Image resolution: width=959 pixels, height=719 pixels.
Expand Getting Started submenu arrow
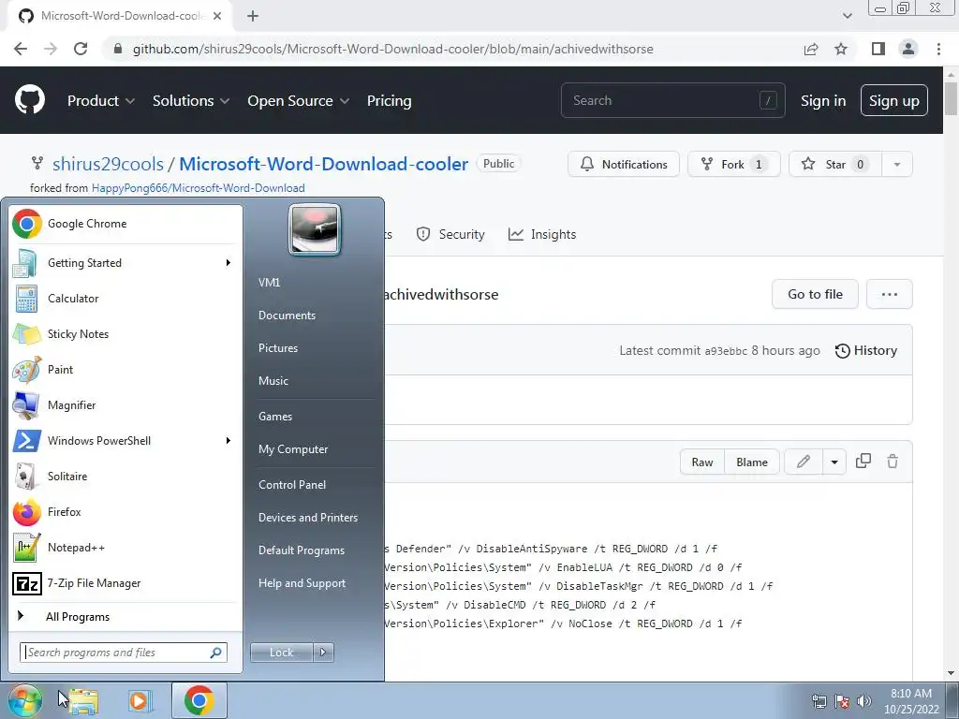(x=229, y=262)
